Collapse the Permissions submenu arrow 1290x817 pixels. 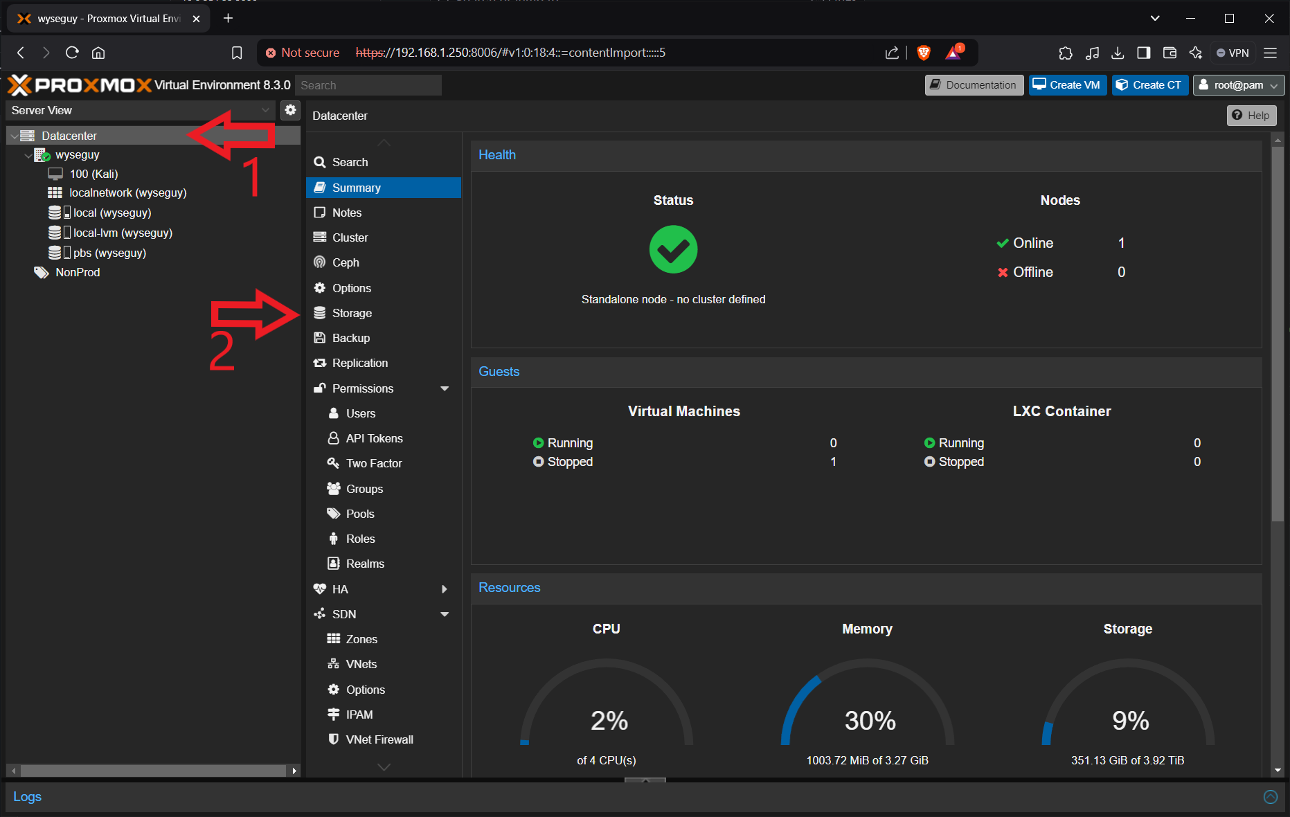click(445, 388)
